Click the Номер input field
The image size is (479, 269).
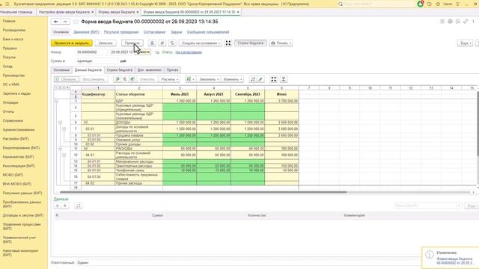[x=91, y=52]
